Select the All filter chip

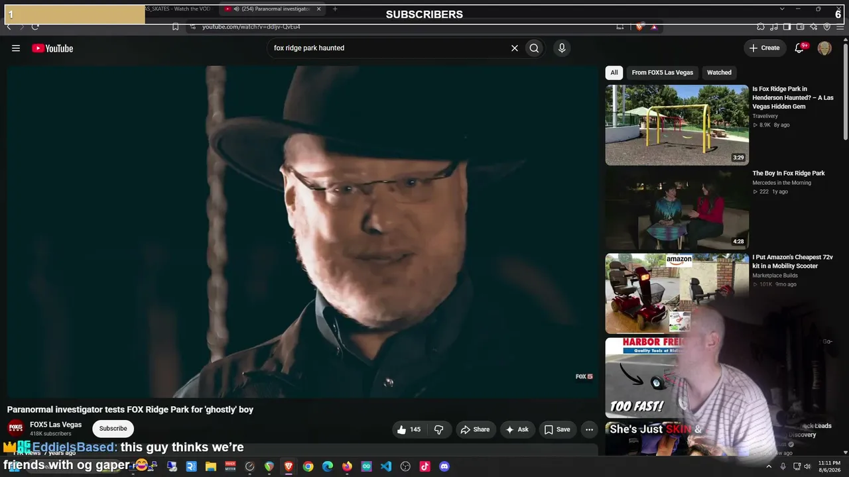614,73
